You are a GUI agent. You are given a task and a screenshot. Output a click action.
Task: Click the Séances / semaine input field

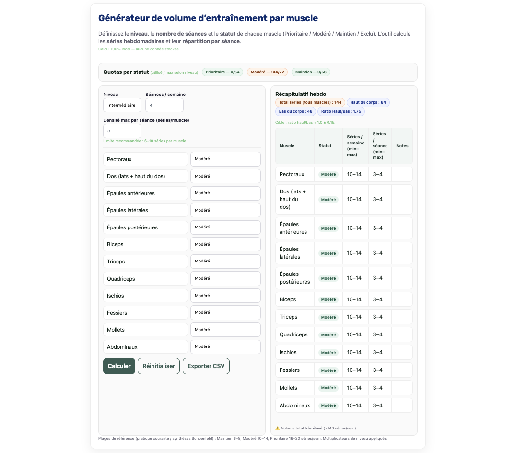[164, 105]
